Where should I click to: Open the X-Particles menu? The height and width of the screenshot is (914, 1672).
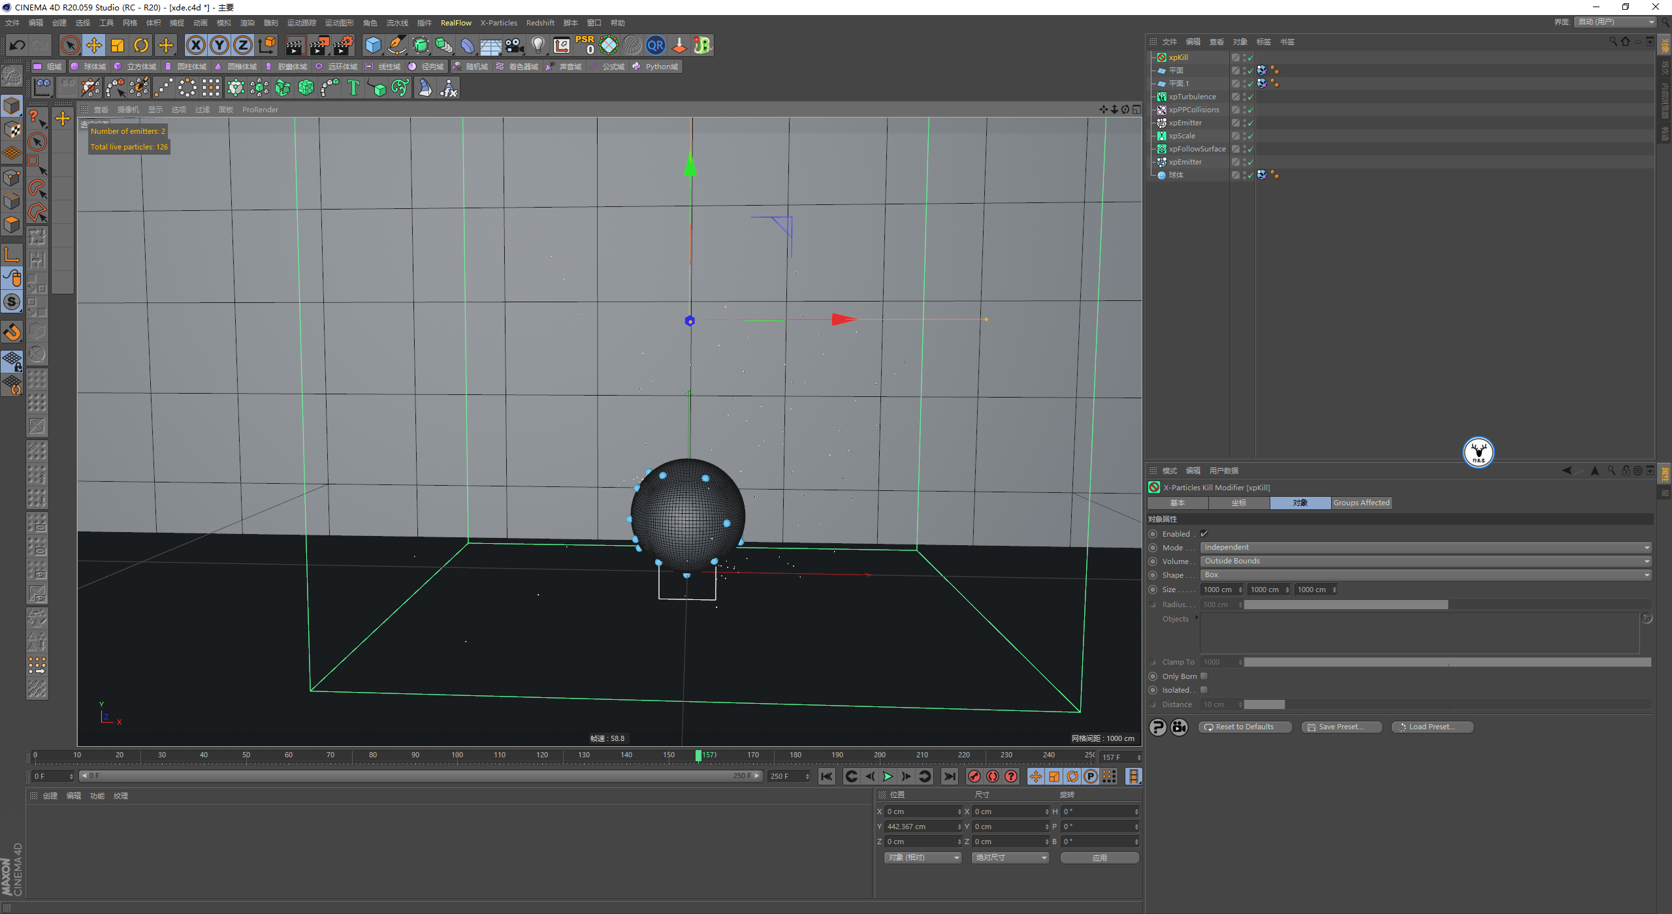[498, 23]
